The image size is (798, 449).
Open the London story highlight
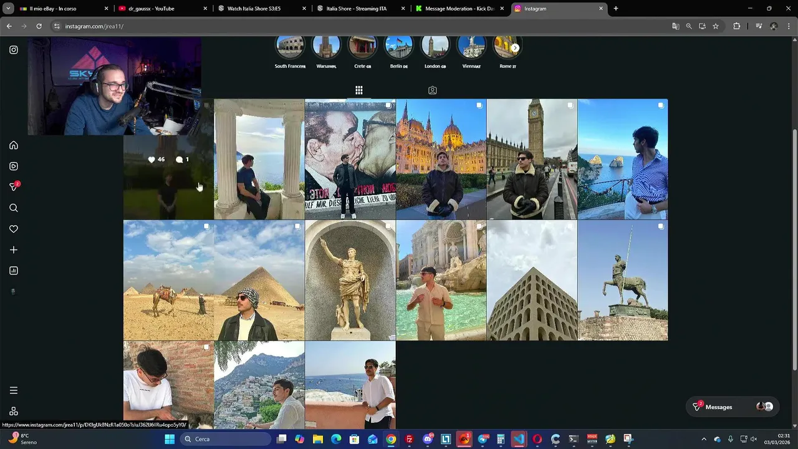435,46
